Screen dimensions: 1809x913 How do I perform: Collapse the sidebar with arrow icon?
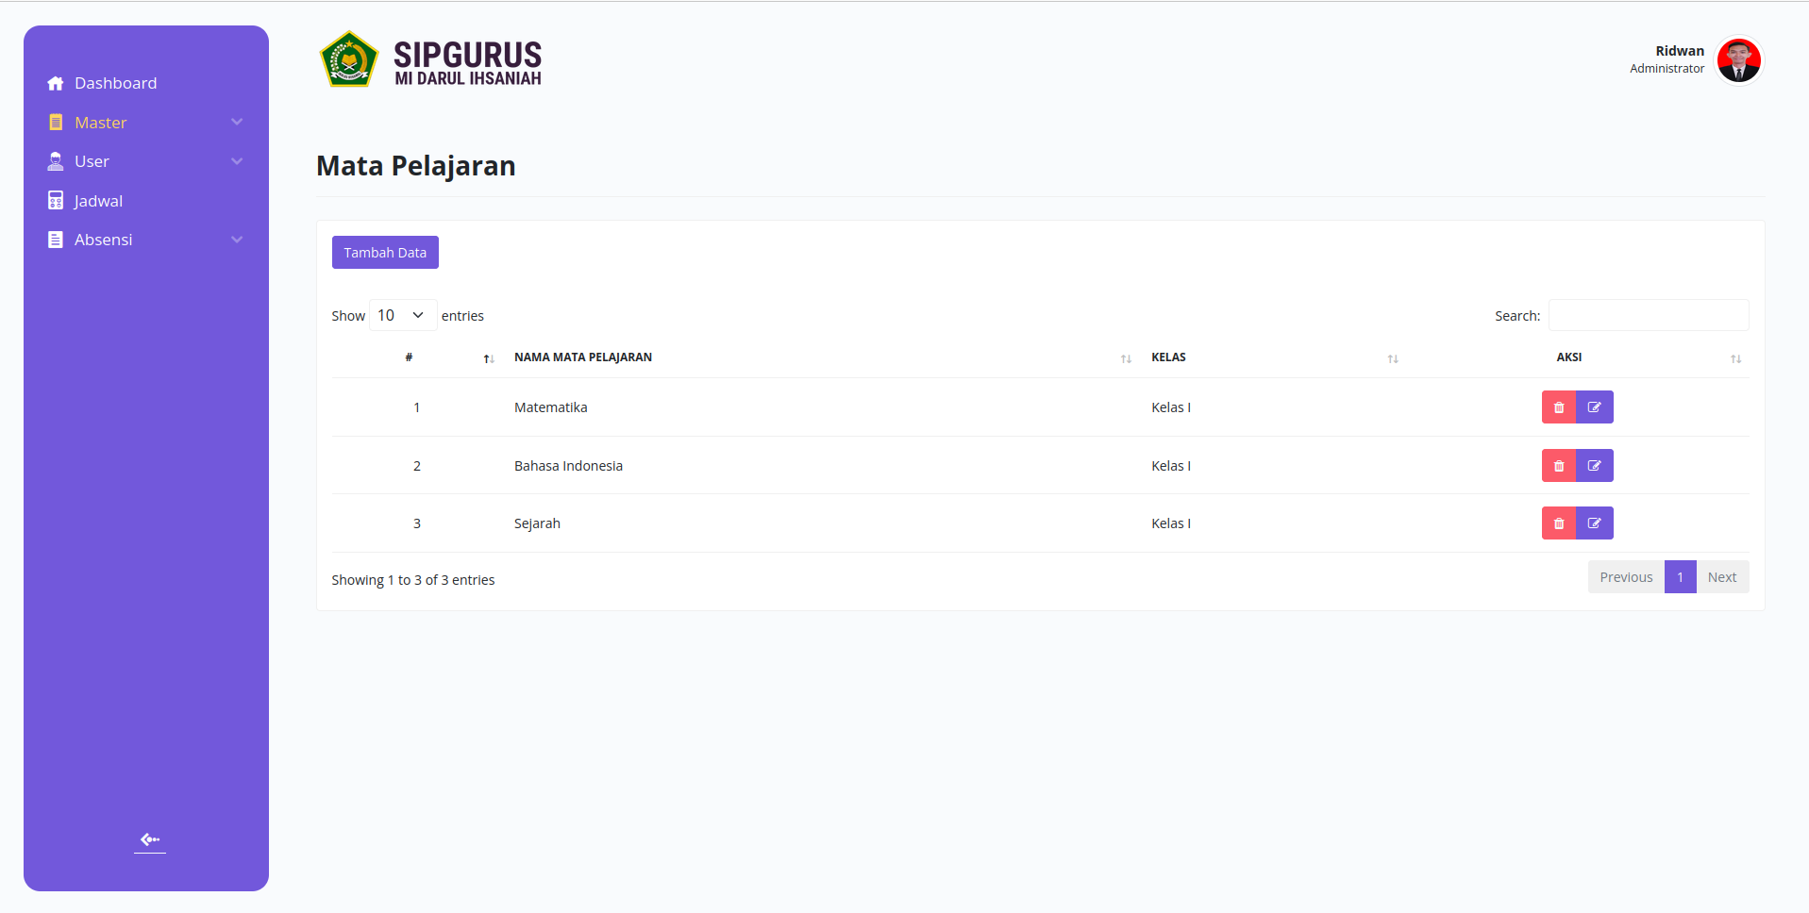pos(150,839)
